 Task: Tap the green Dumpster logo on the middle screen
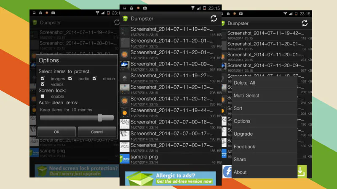pos(125,18)
